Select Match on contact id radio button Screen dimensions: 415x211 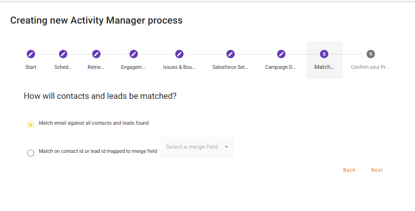[30, 153]
